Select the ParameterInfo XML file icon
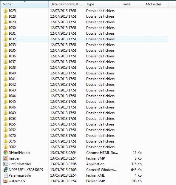 click(x=6, y=175)
